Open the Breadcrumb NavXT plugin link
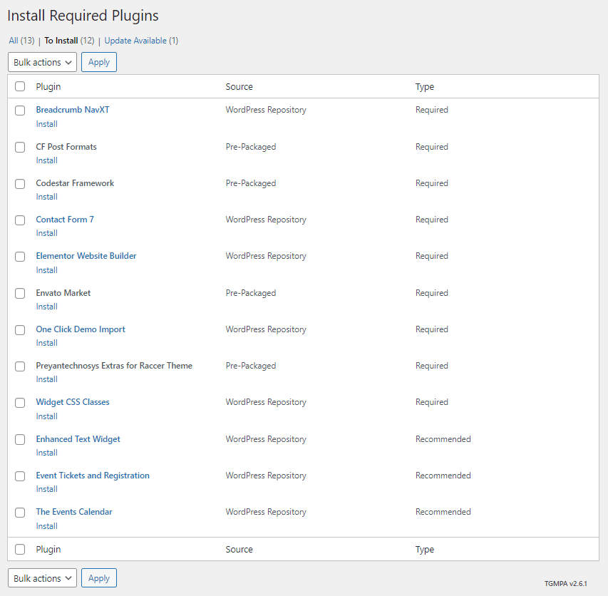 point(73,110)
